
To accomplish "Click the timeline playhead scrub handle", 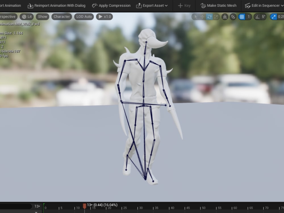I will pos(84,206).
